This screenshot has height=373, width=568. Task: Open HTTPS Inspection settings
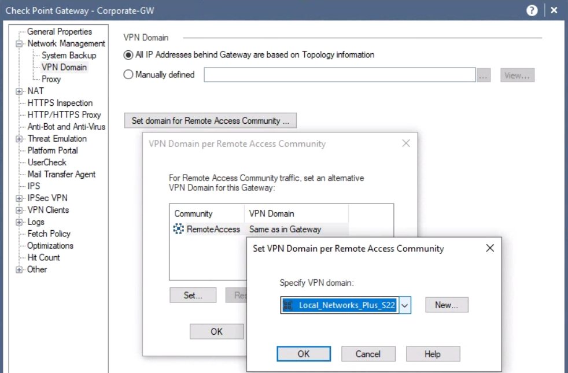(60, 103)
